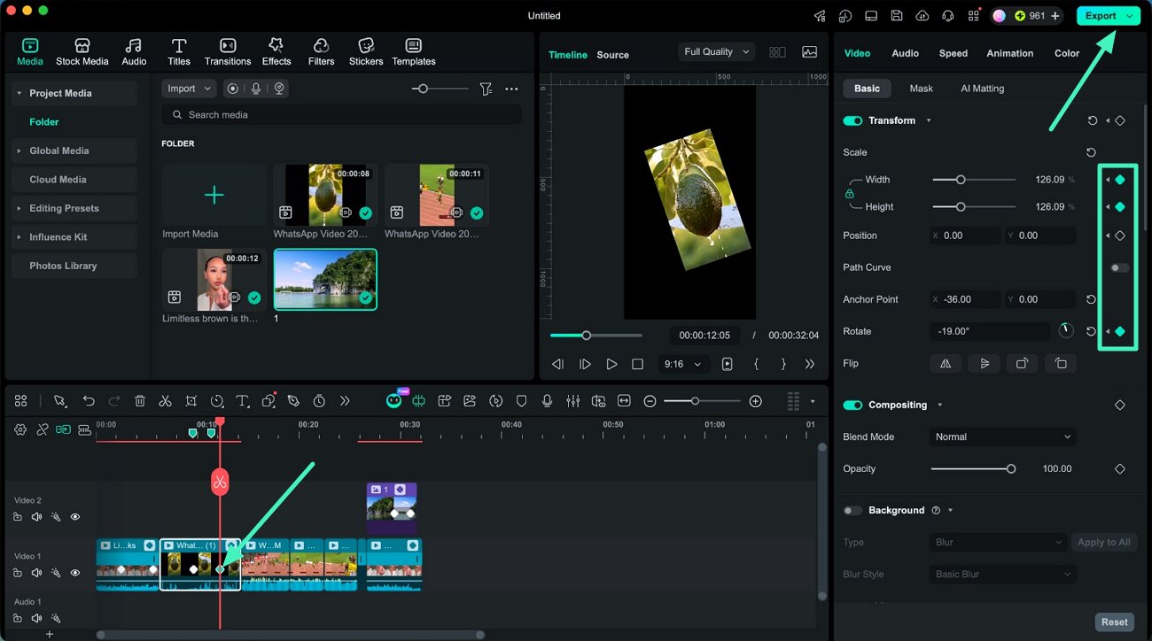
Task: Click the Export button
Action: [1101, 16]
